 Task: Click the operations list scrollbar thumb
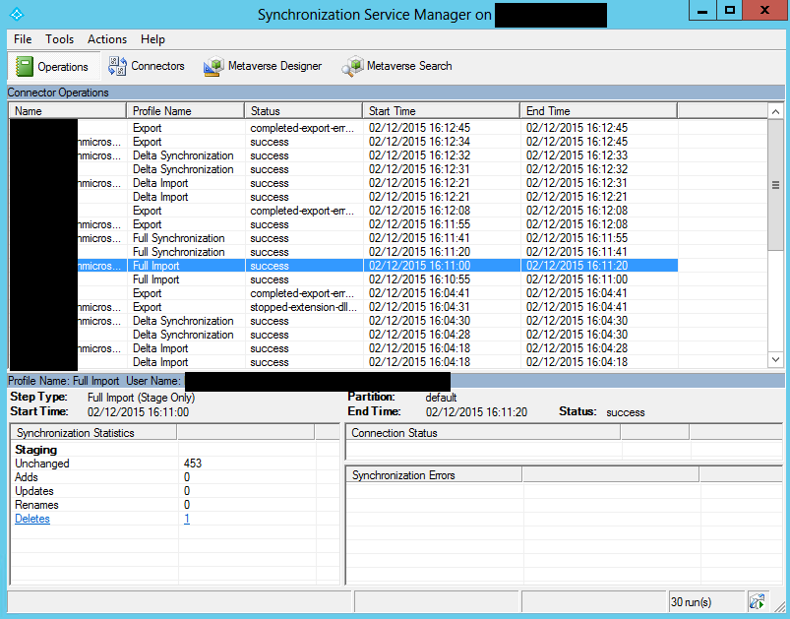(x=776, y=185)
